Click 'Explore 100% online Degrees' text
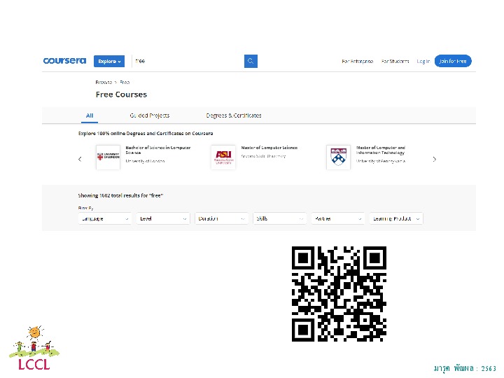The width and height of the screenshot is (504, 378). click(146, 134)
